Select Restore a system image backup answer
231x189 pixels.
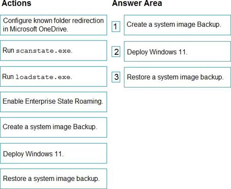177,77
